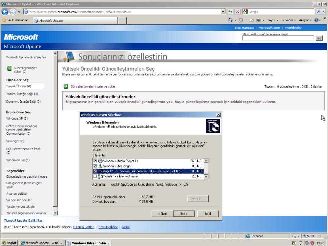The width and height of the screenshot is (328, 246).
Task: Open the Araçlar menu
Action: (305, 20)
